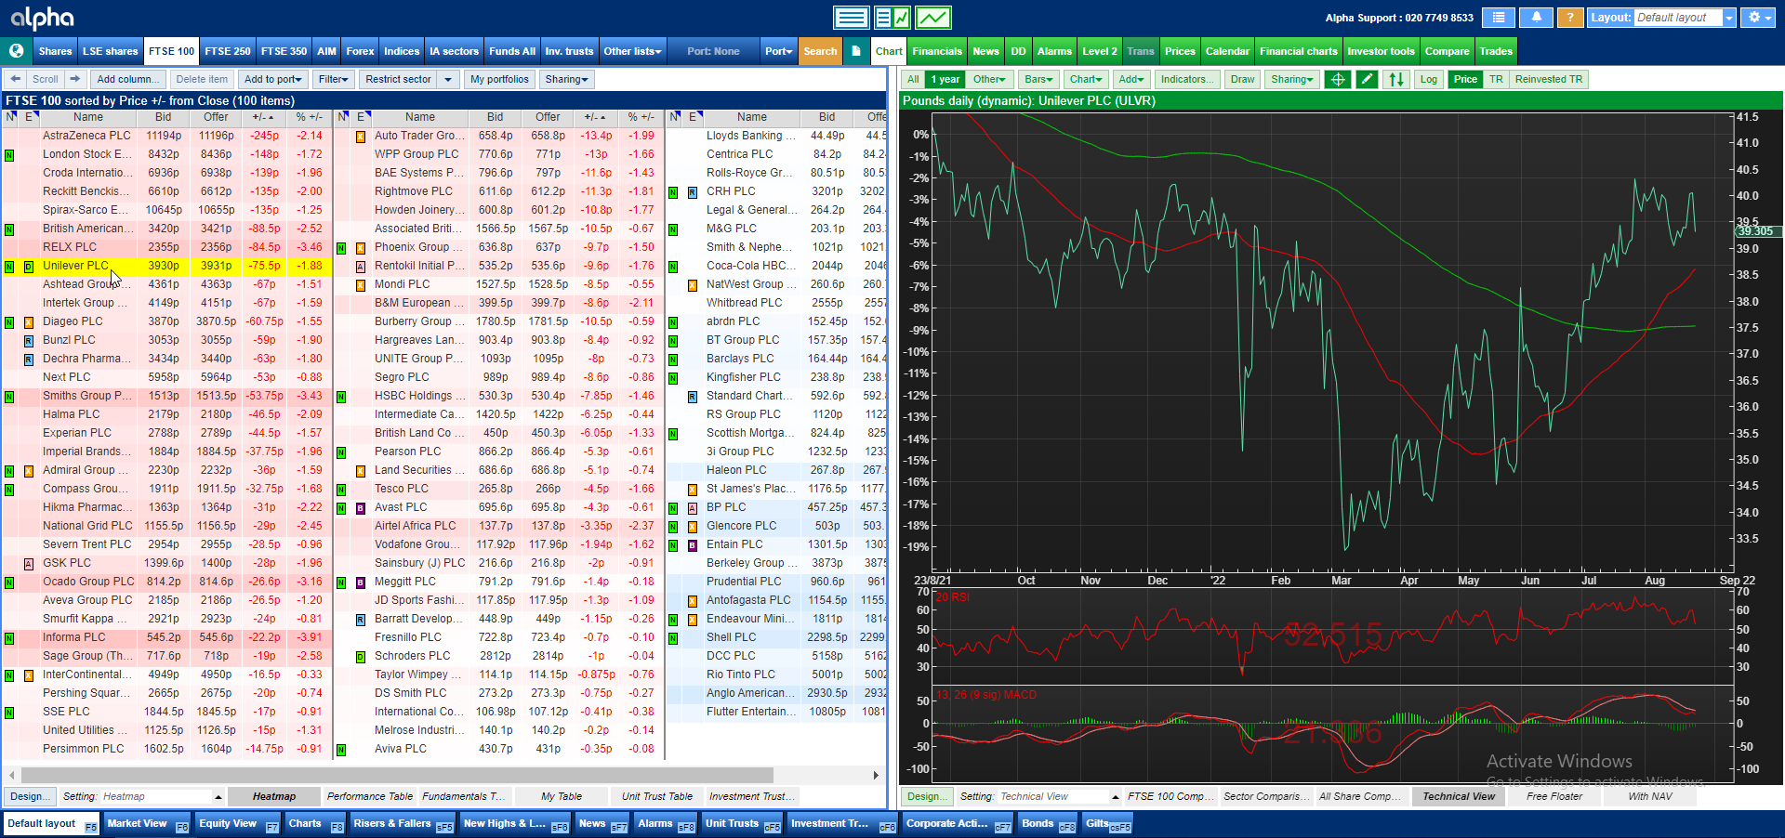Click the document icon next to Search
Image resolution: width=1785 pixels, height=838 pixels.
click(x=856, y=51)
